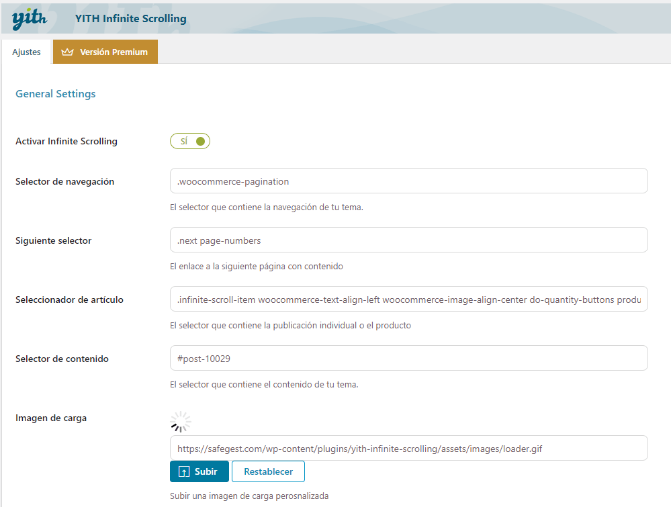Click the Selector de contenido field
Screen dimensions: 671x507
click(408, 358)
